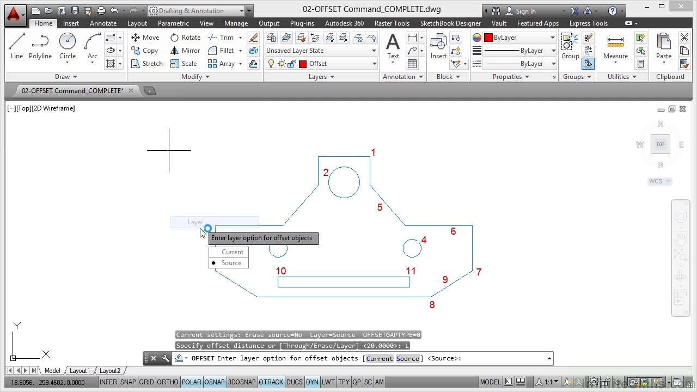Toggle OSNAP in status bar
This screenshot has height=392, width=697.
point(215,382)
